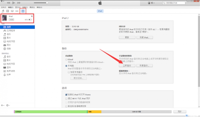The width and height of the screenshot is (200, 117).
Task: Click the vertical scrollbar on the right
Action: click(199, 51)
